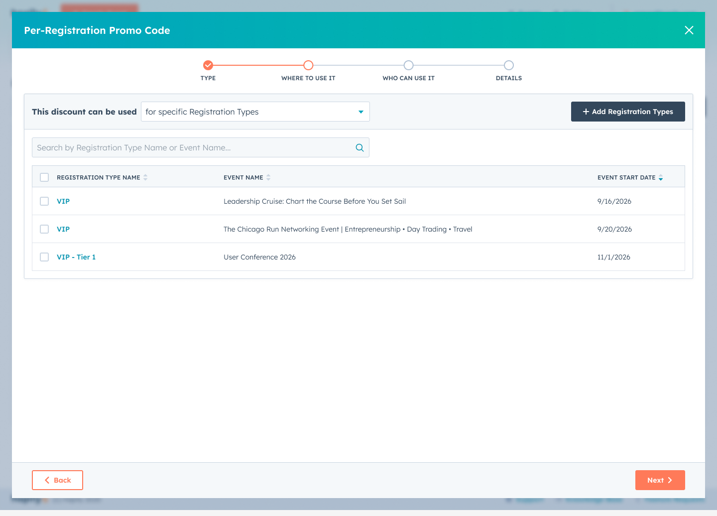Screen dimensions: 717x516
Task: Click the WHERE TO USE IT step label
Action: 308,78
